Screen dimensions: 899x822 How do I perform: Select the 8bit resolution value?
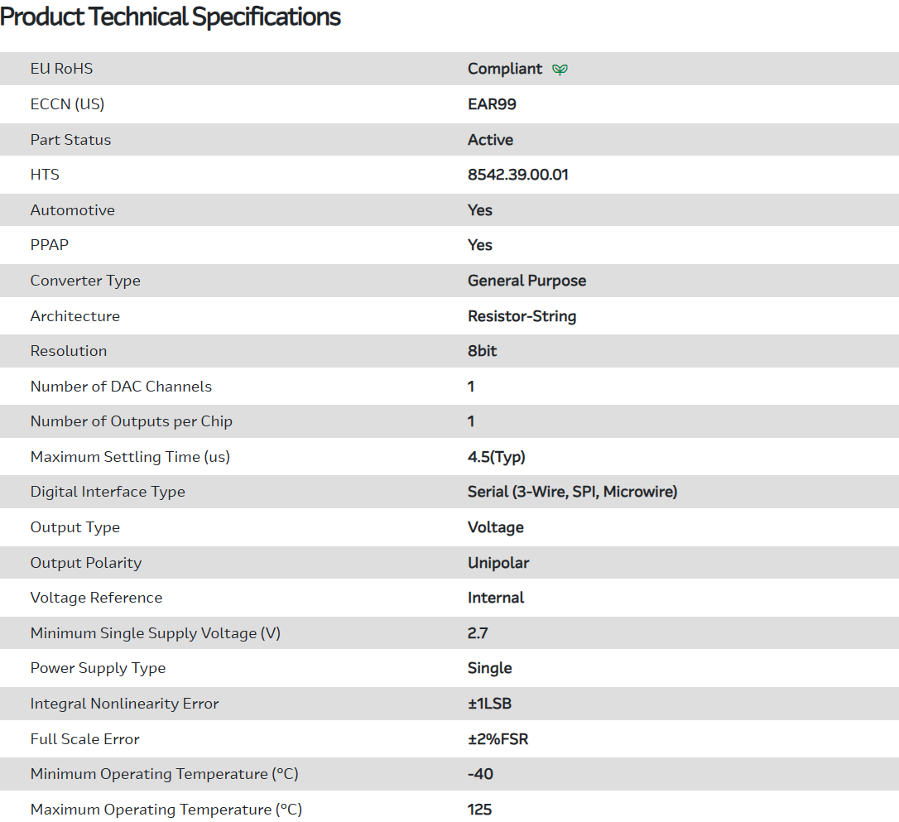pos(482,351)
